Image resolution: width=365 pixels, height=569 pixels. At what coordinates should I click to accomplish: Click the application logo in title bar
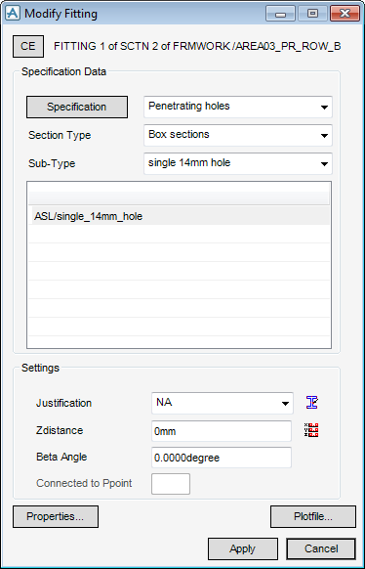(x=13, y=14)
